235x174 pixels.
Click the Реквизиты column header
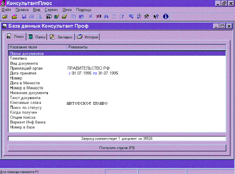click(x=146, y=47)
